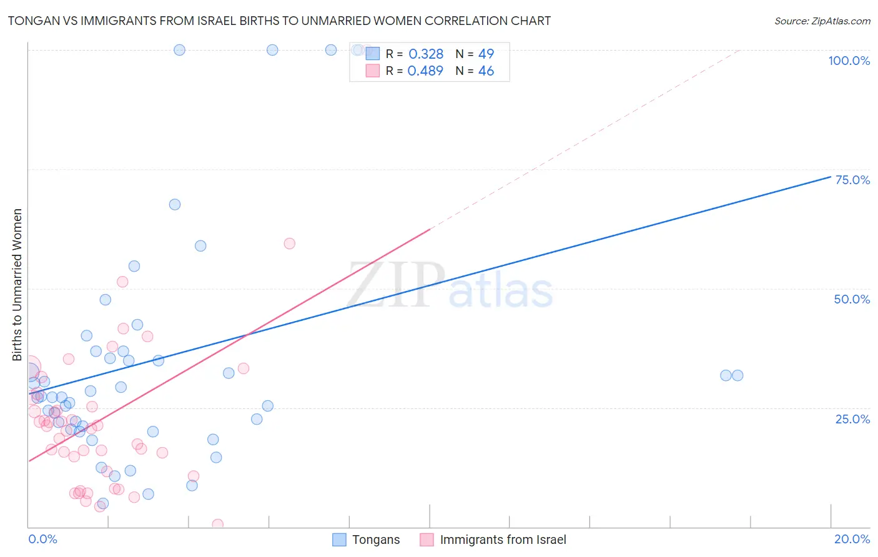Image resolution: width=878 pixels, height=557 pixels.
Task: Click the blue Tongans legend swatch
Action: (339, 540)
